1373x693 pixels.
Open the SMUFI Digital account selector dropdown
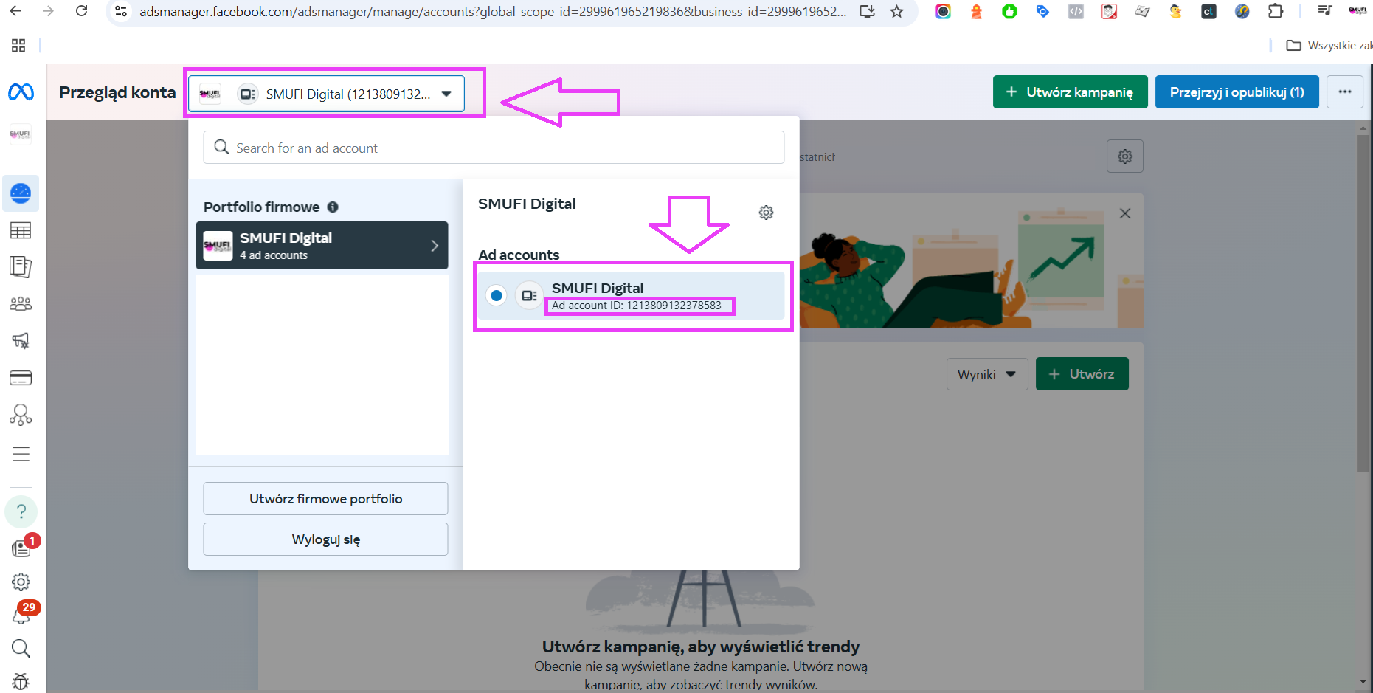point(326,94)
